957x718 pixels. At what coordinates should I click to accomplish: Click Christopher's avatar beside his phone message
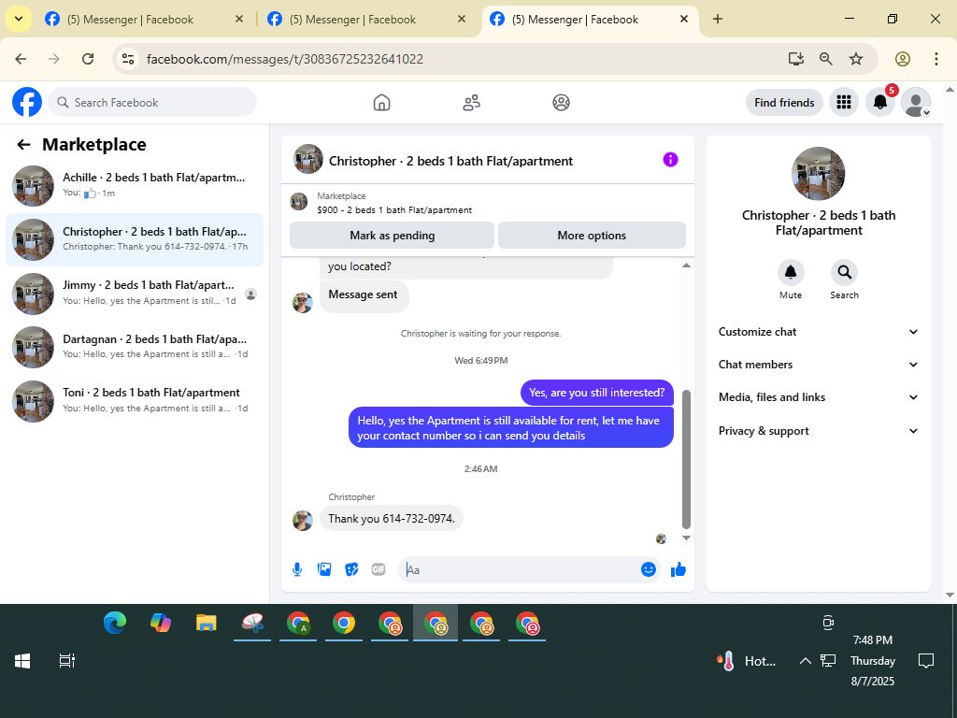(x=302, y=520)
